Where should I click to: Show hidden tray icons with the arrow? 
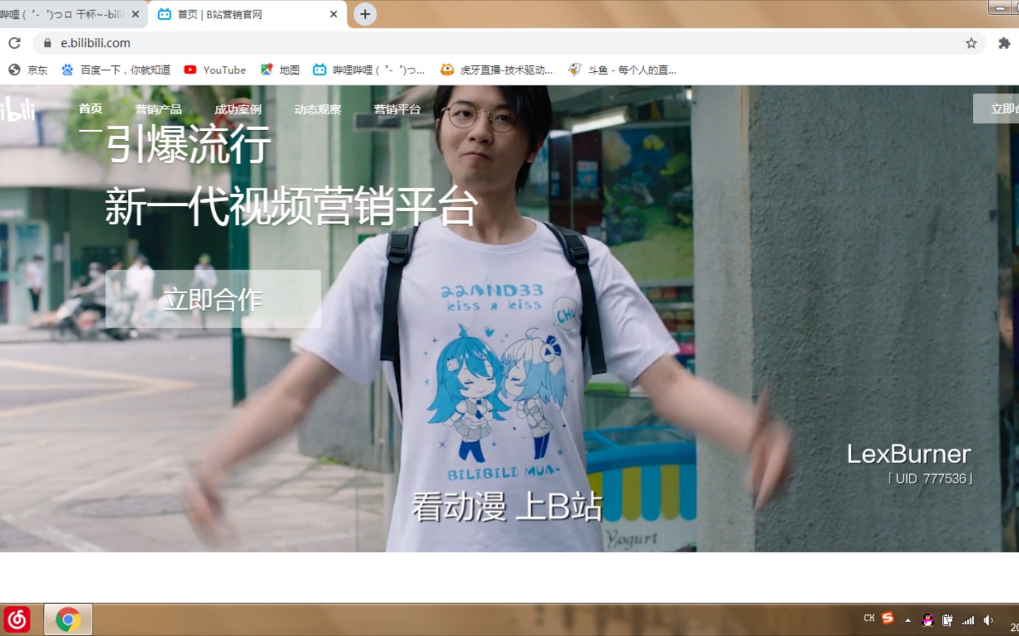point(908,620)
